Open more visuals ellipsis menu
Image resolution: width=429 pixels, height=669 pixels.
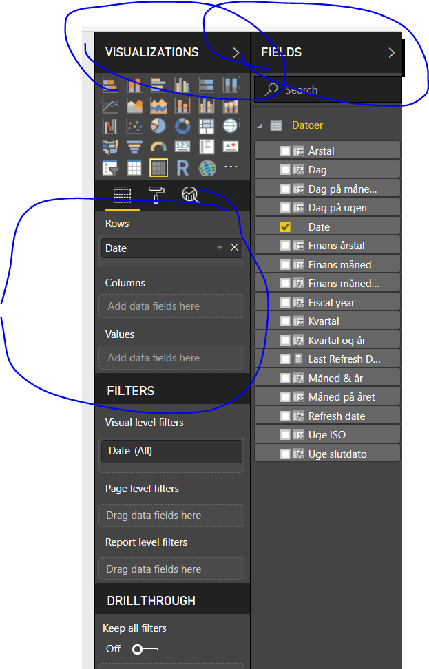click(231, 167)
